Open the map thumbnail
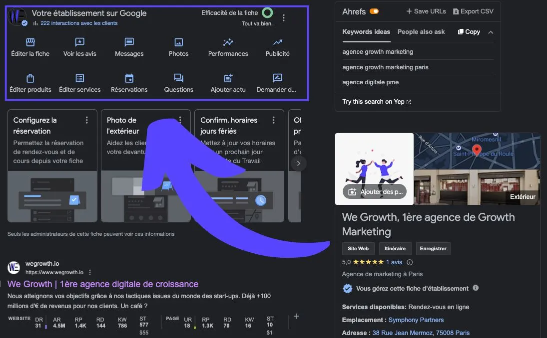 [x=477, y=151]
